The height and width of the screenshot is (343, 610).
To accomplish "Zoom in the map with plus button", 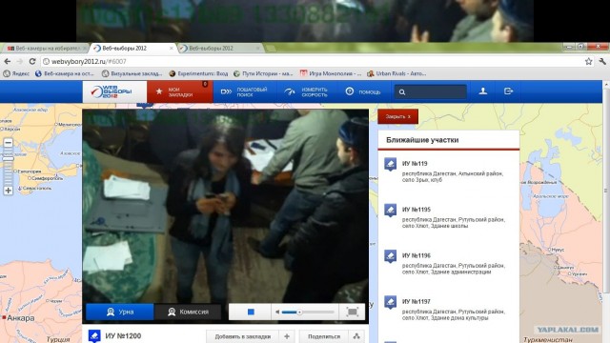I will [9, 191].
